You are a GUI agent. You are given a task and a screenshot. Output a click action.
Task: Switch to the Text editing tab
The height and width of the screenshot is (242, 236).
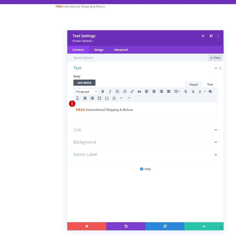click(210, 84)
